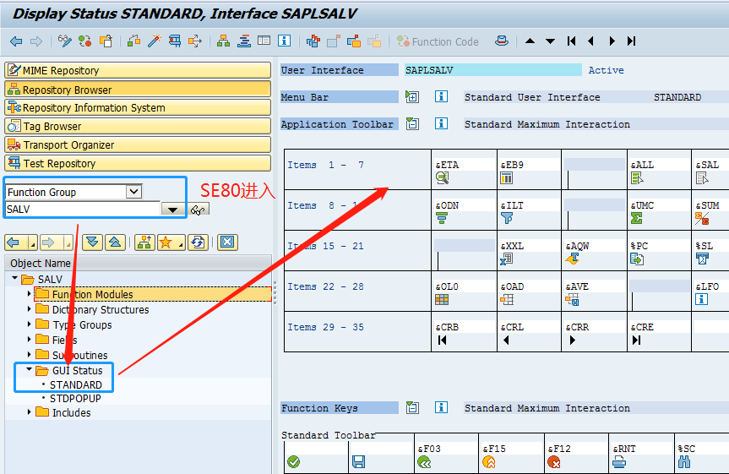Open the Repository Information System
Screen dimensions: 729x474
pyautogui.click(x=138, y=107)
